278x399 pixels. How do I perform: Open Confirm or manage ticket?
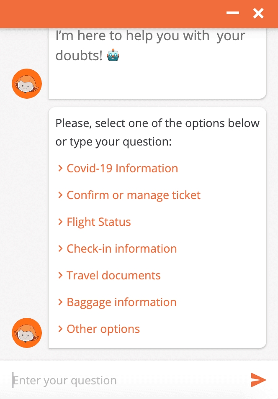point(133,195)
